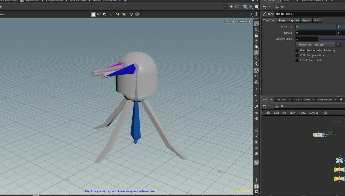Viewport: 345px width, 196px height.
Task: Click the Bone operator icon next to name
Action: (264, 14)
